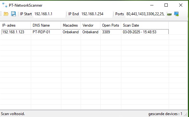Sort by the Open Ports column header

point(111,25)
